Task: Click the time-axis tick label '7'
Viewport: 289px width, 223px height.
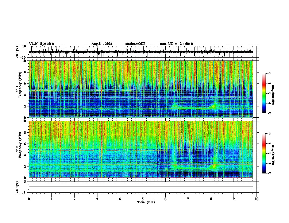Action: pyautogui.click(x=188, y=199)
